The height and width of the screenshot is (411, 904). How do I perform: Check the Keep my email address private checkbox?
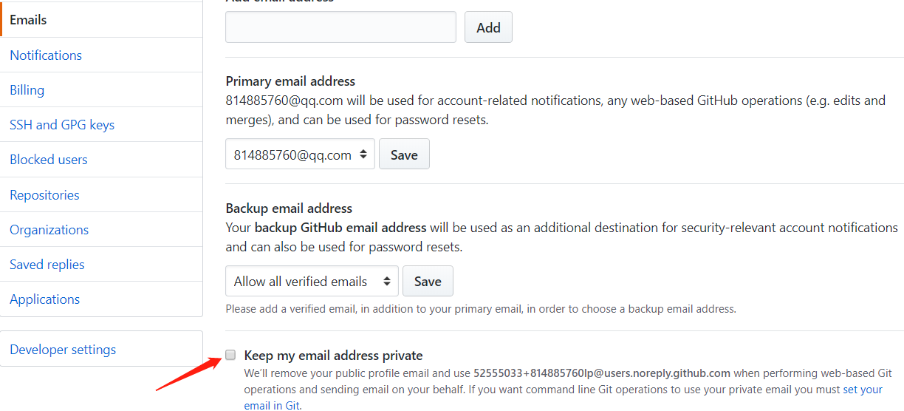[x=230, y=355]
